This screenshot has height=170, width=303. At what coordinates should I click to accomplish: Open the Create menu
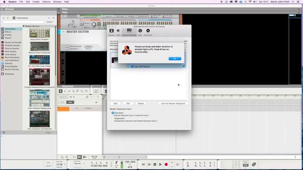[x=36, y=2]
